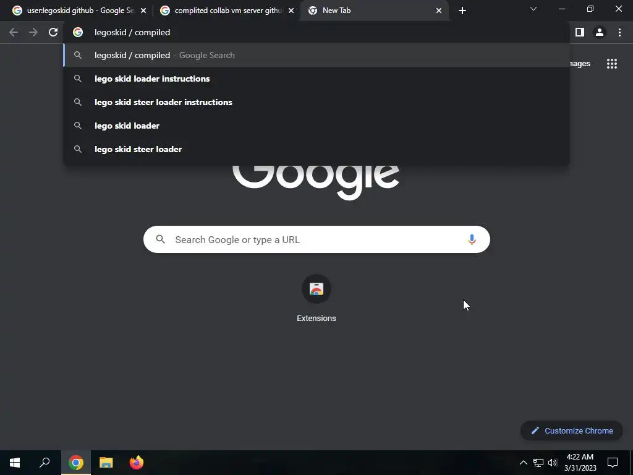Open the Extensions shortcut tile
The width and height of the screenshot is (633, 475).
pos(316,299)
